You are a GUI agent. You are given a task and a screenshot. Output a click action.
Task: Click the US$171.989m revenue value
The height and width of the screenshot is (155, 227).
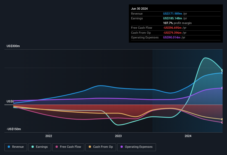[173, 14]
